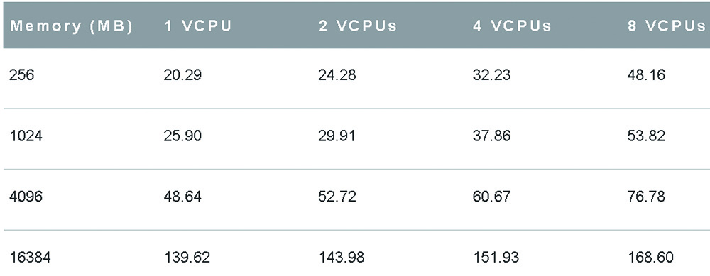Click the 1024 memory row label
The width and height of the screenshot is (710, 276).
pyautogui.click(x=26, y=136)
